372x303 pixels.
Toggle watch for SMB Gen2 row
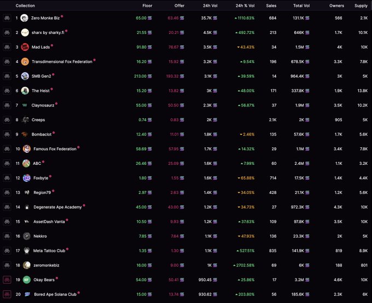tap(7, 76)
